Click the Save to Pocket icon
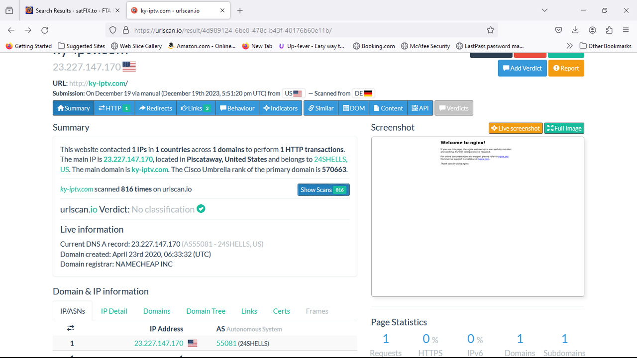The width and height of the screenshot is (637, 358). coord(559,30)
